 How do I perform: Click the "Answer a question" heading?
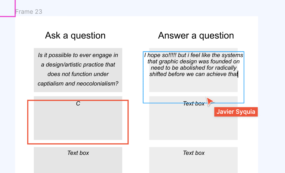tap(196, 36)
